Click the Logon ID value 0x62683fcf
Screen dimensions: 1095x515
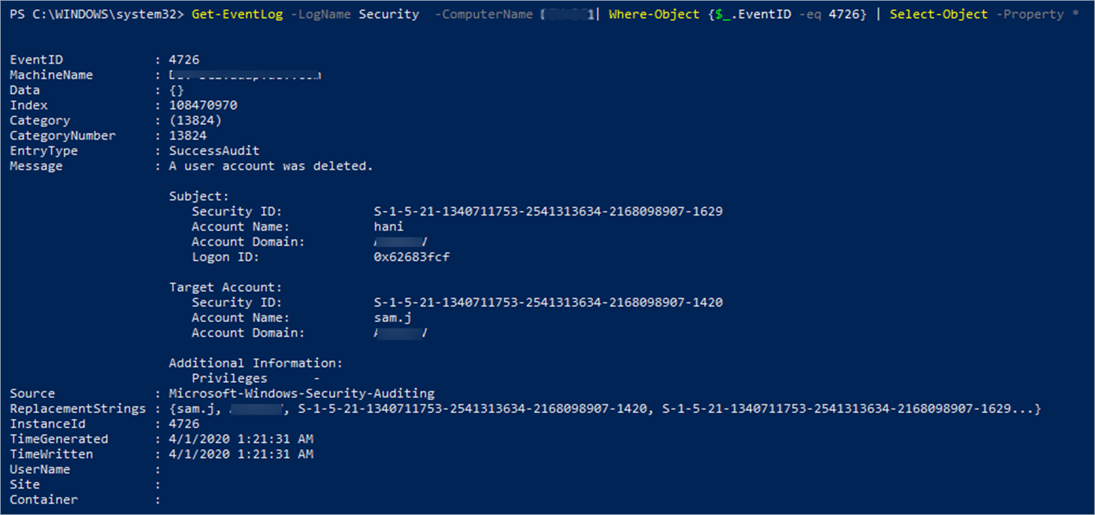(412, 257)
